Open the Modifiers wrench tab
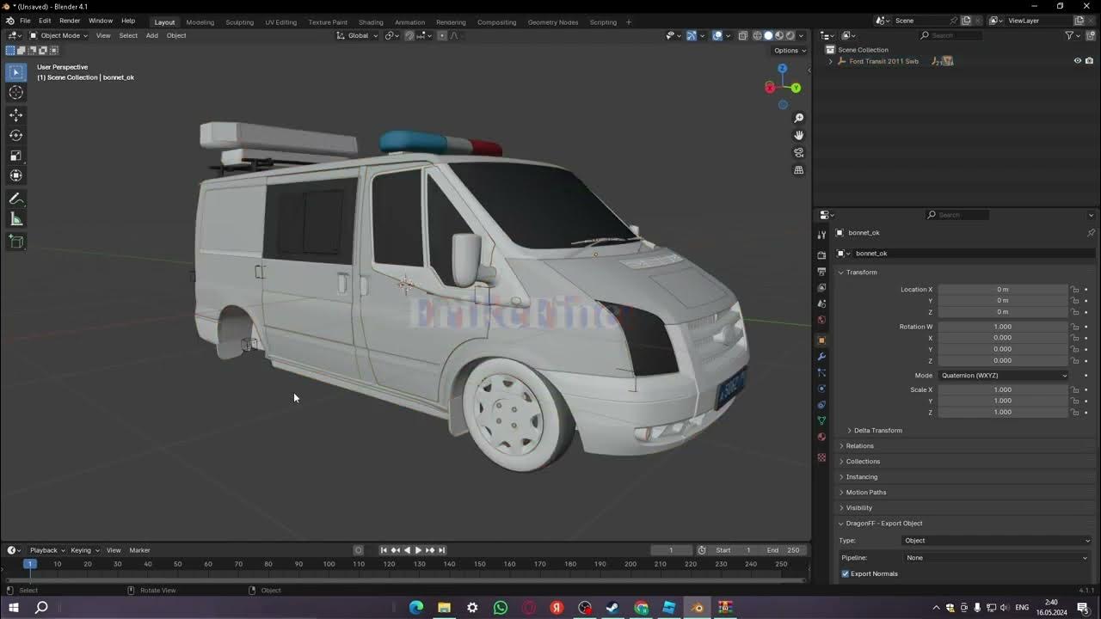This screenshot has width=1101, height=619. [x=821, y=357]
